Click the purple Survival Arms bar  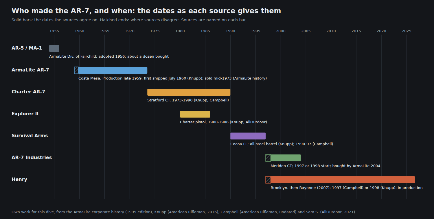coord(248,136)
